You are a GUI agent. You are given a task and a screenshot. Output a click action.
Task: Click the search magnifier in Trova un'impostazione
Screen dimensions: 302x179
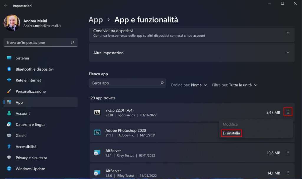tap(73, 42)
